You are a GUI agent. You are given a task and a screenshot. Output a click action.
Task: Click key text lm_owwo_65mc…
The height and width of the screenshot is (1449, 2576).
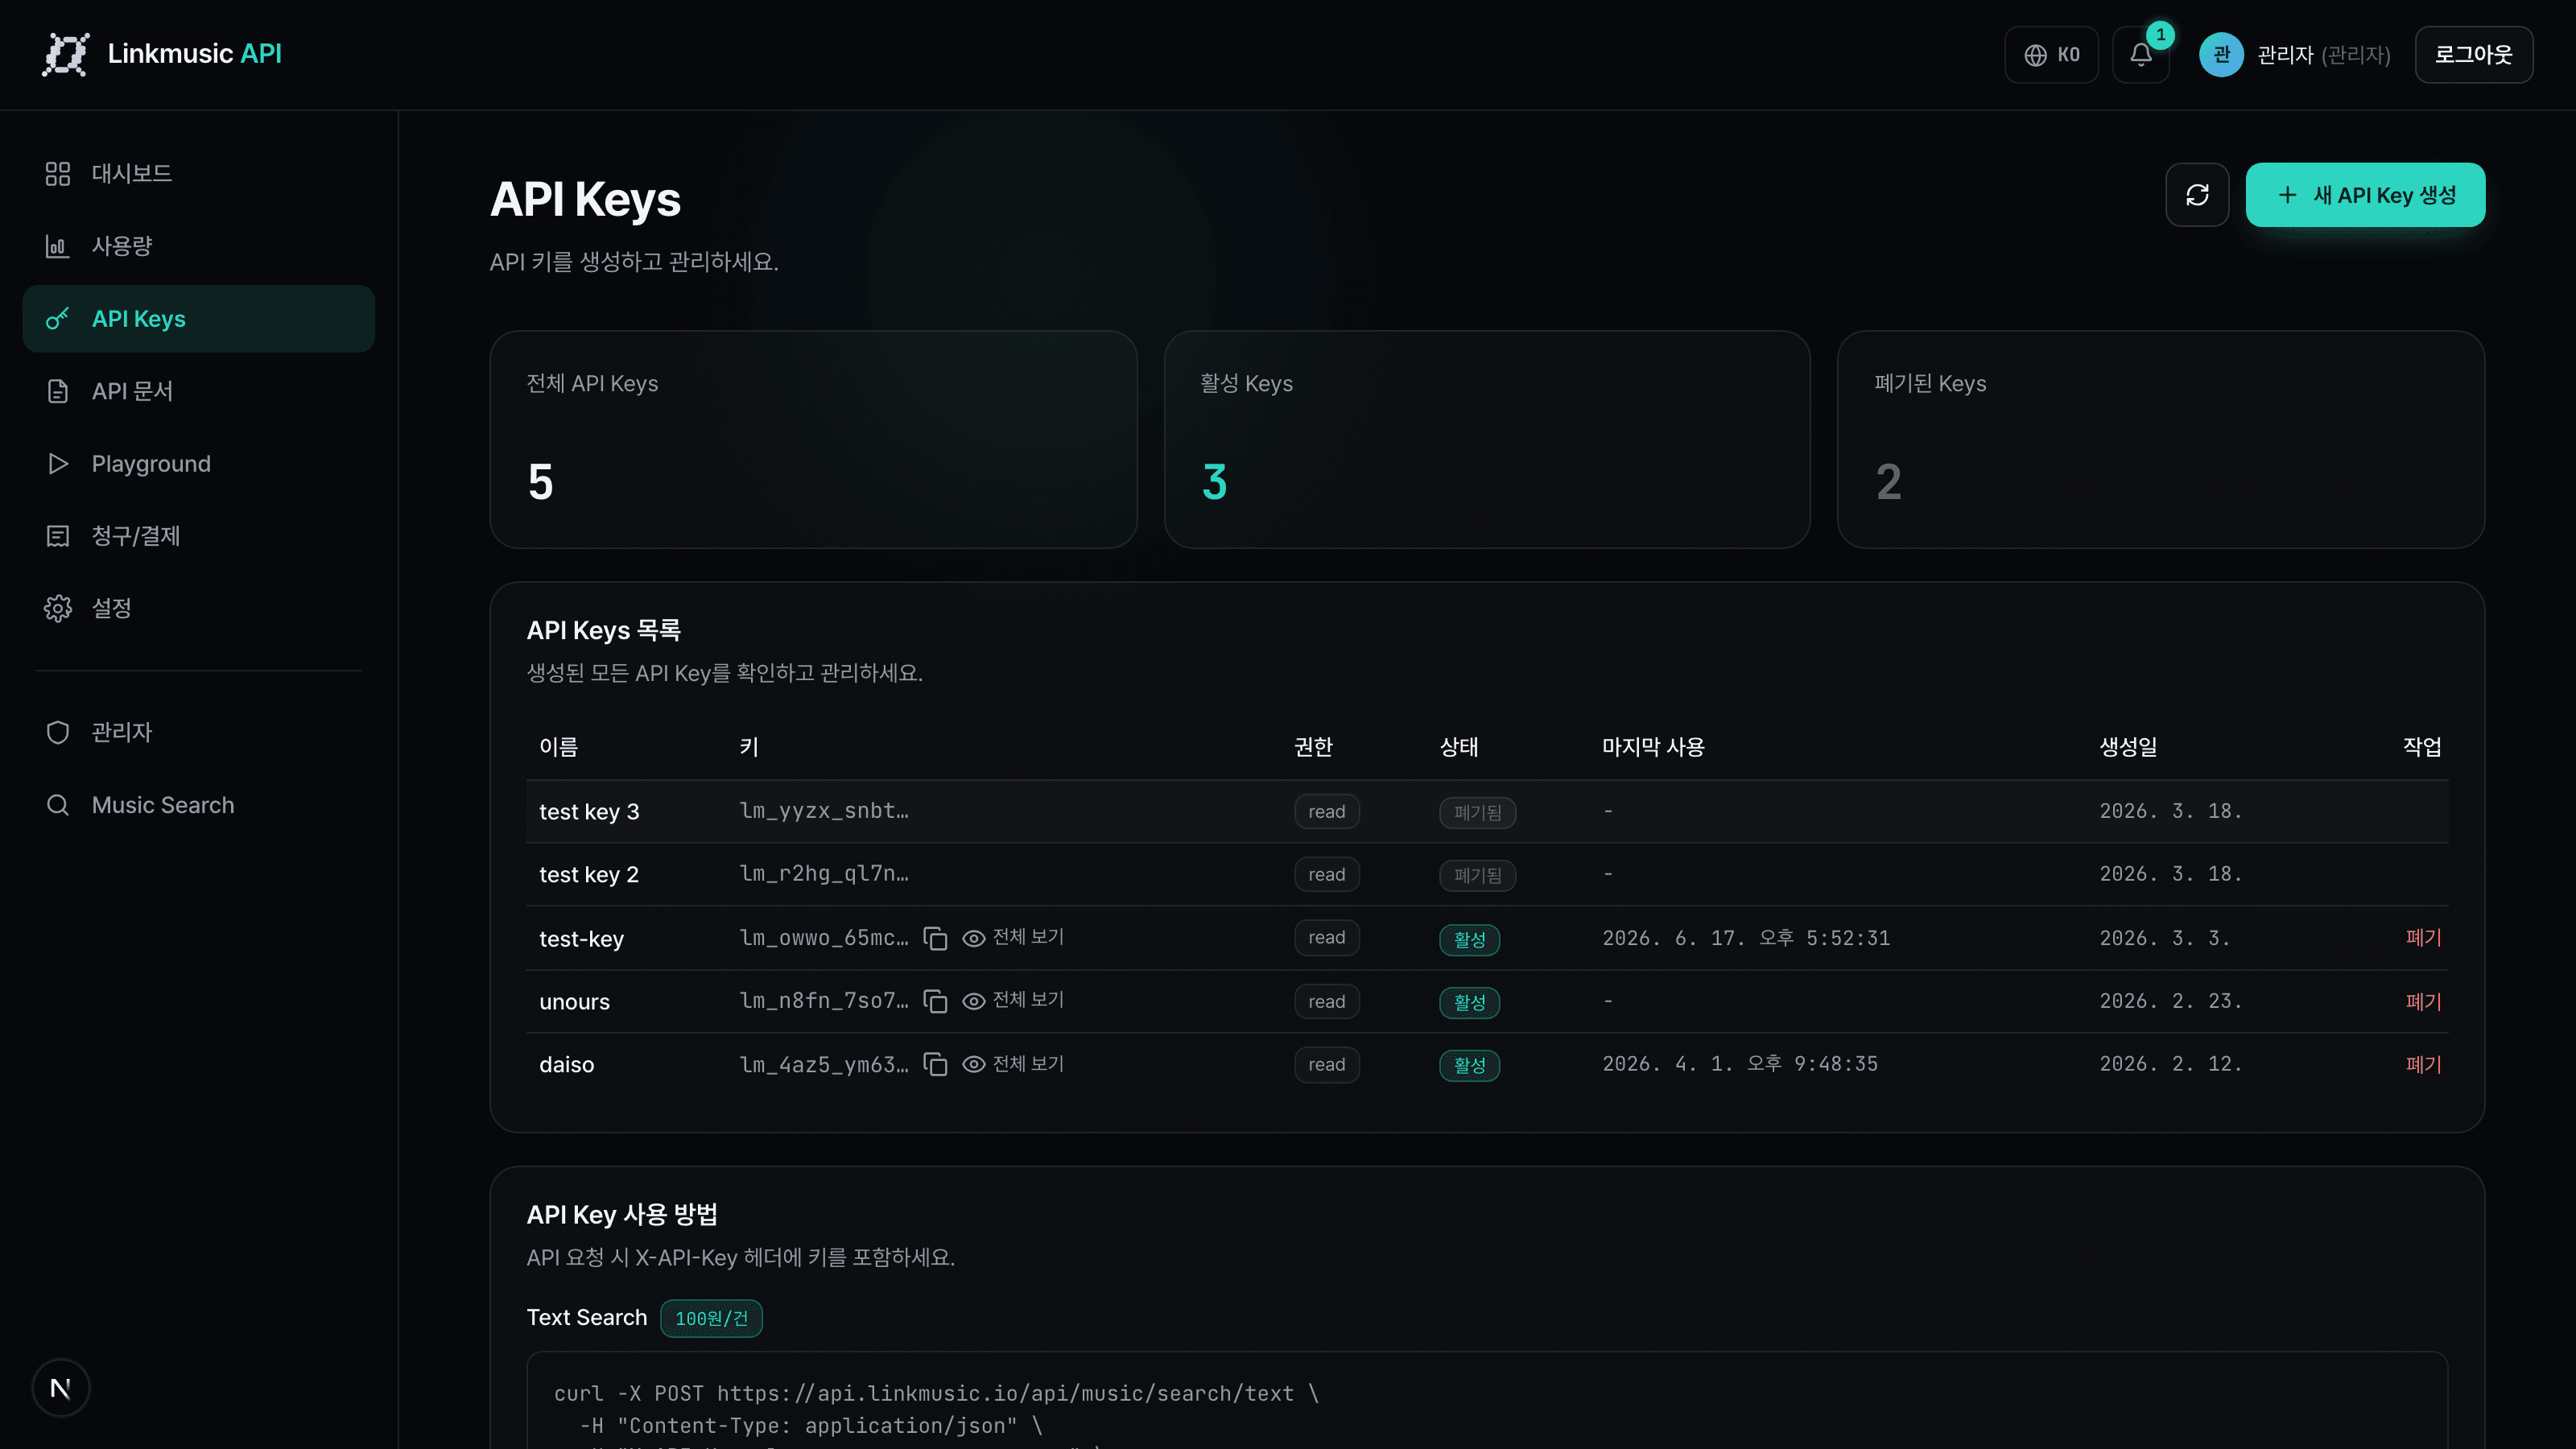pos(824,938)
